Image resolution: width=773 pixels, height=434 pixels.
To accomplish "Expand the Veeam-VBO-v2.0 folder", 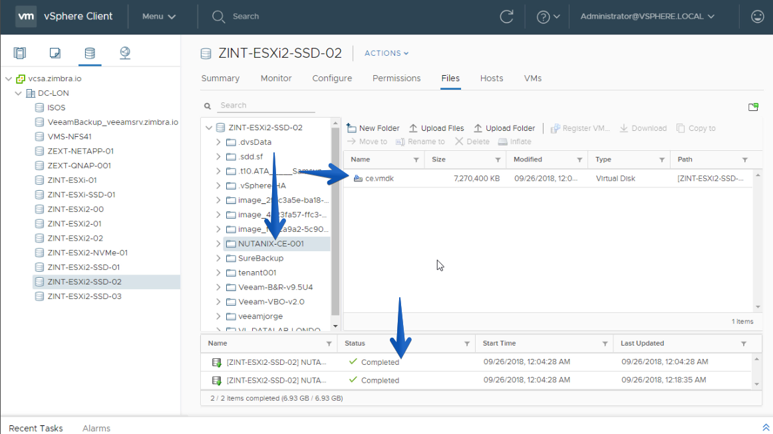I will (218, 302).
